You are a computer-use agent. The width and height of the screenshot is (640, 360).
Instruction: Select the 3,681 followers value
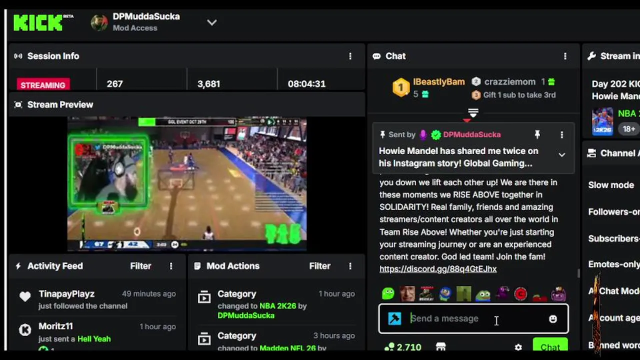click(208, 84)
